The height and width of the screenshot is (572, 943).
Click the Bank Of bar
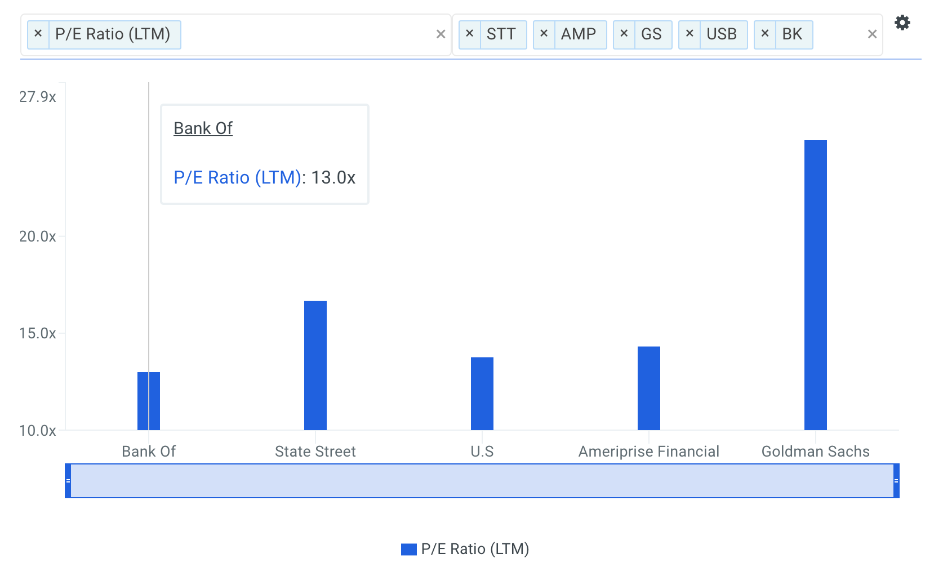[149, 401]
